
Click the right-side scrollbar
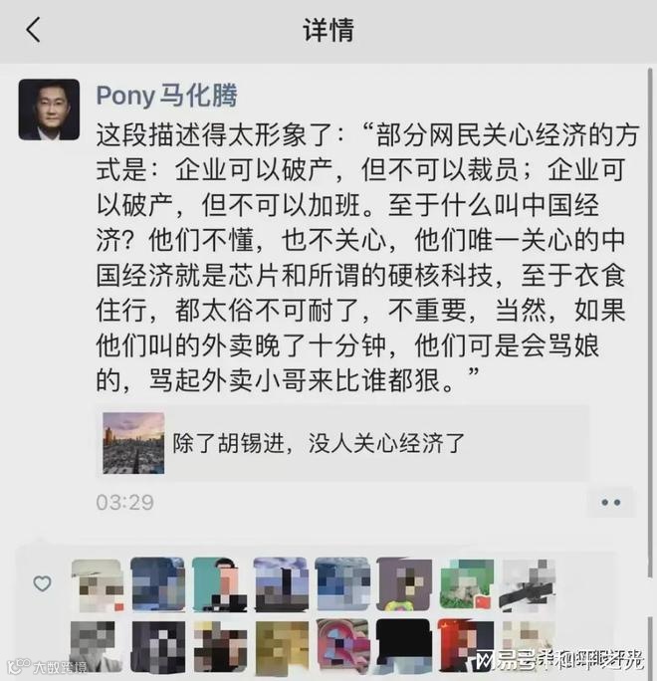pyautogui.click(x=650, y=322)
